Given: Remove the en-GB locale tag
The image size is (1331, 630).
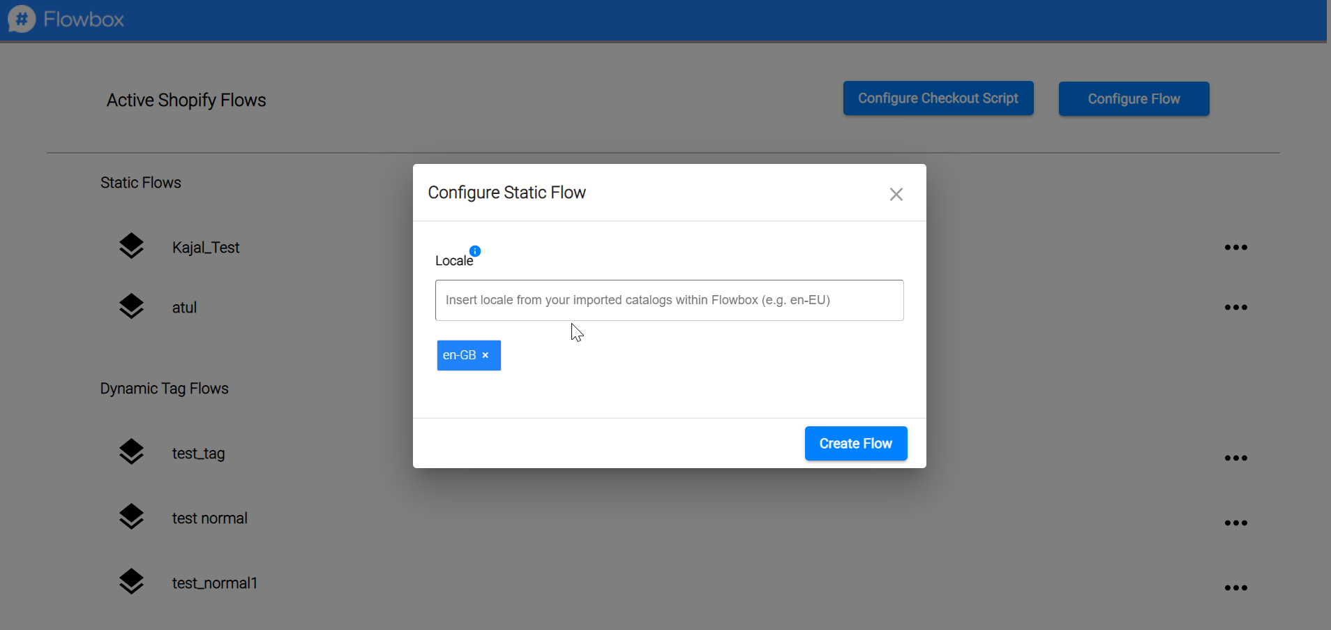Looking at the screenshot, I should [486, 355].
